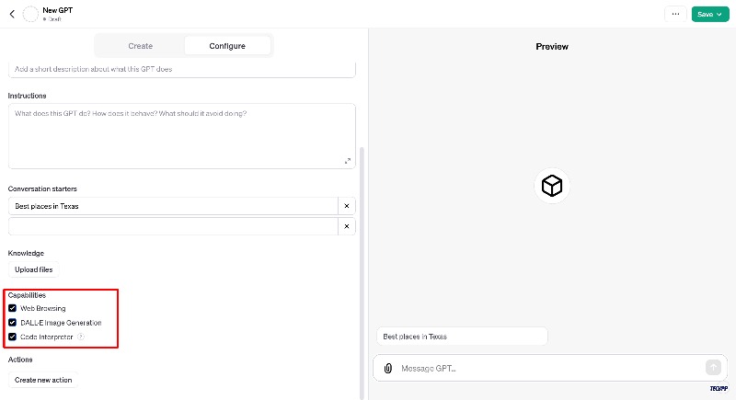Click the Message GPT input field
Viewport: 736px width, 400px height.
(x=549, y=368)
